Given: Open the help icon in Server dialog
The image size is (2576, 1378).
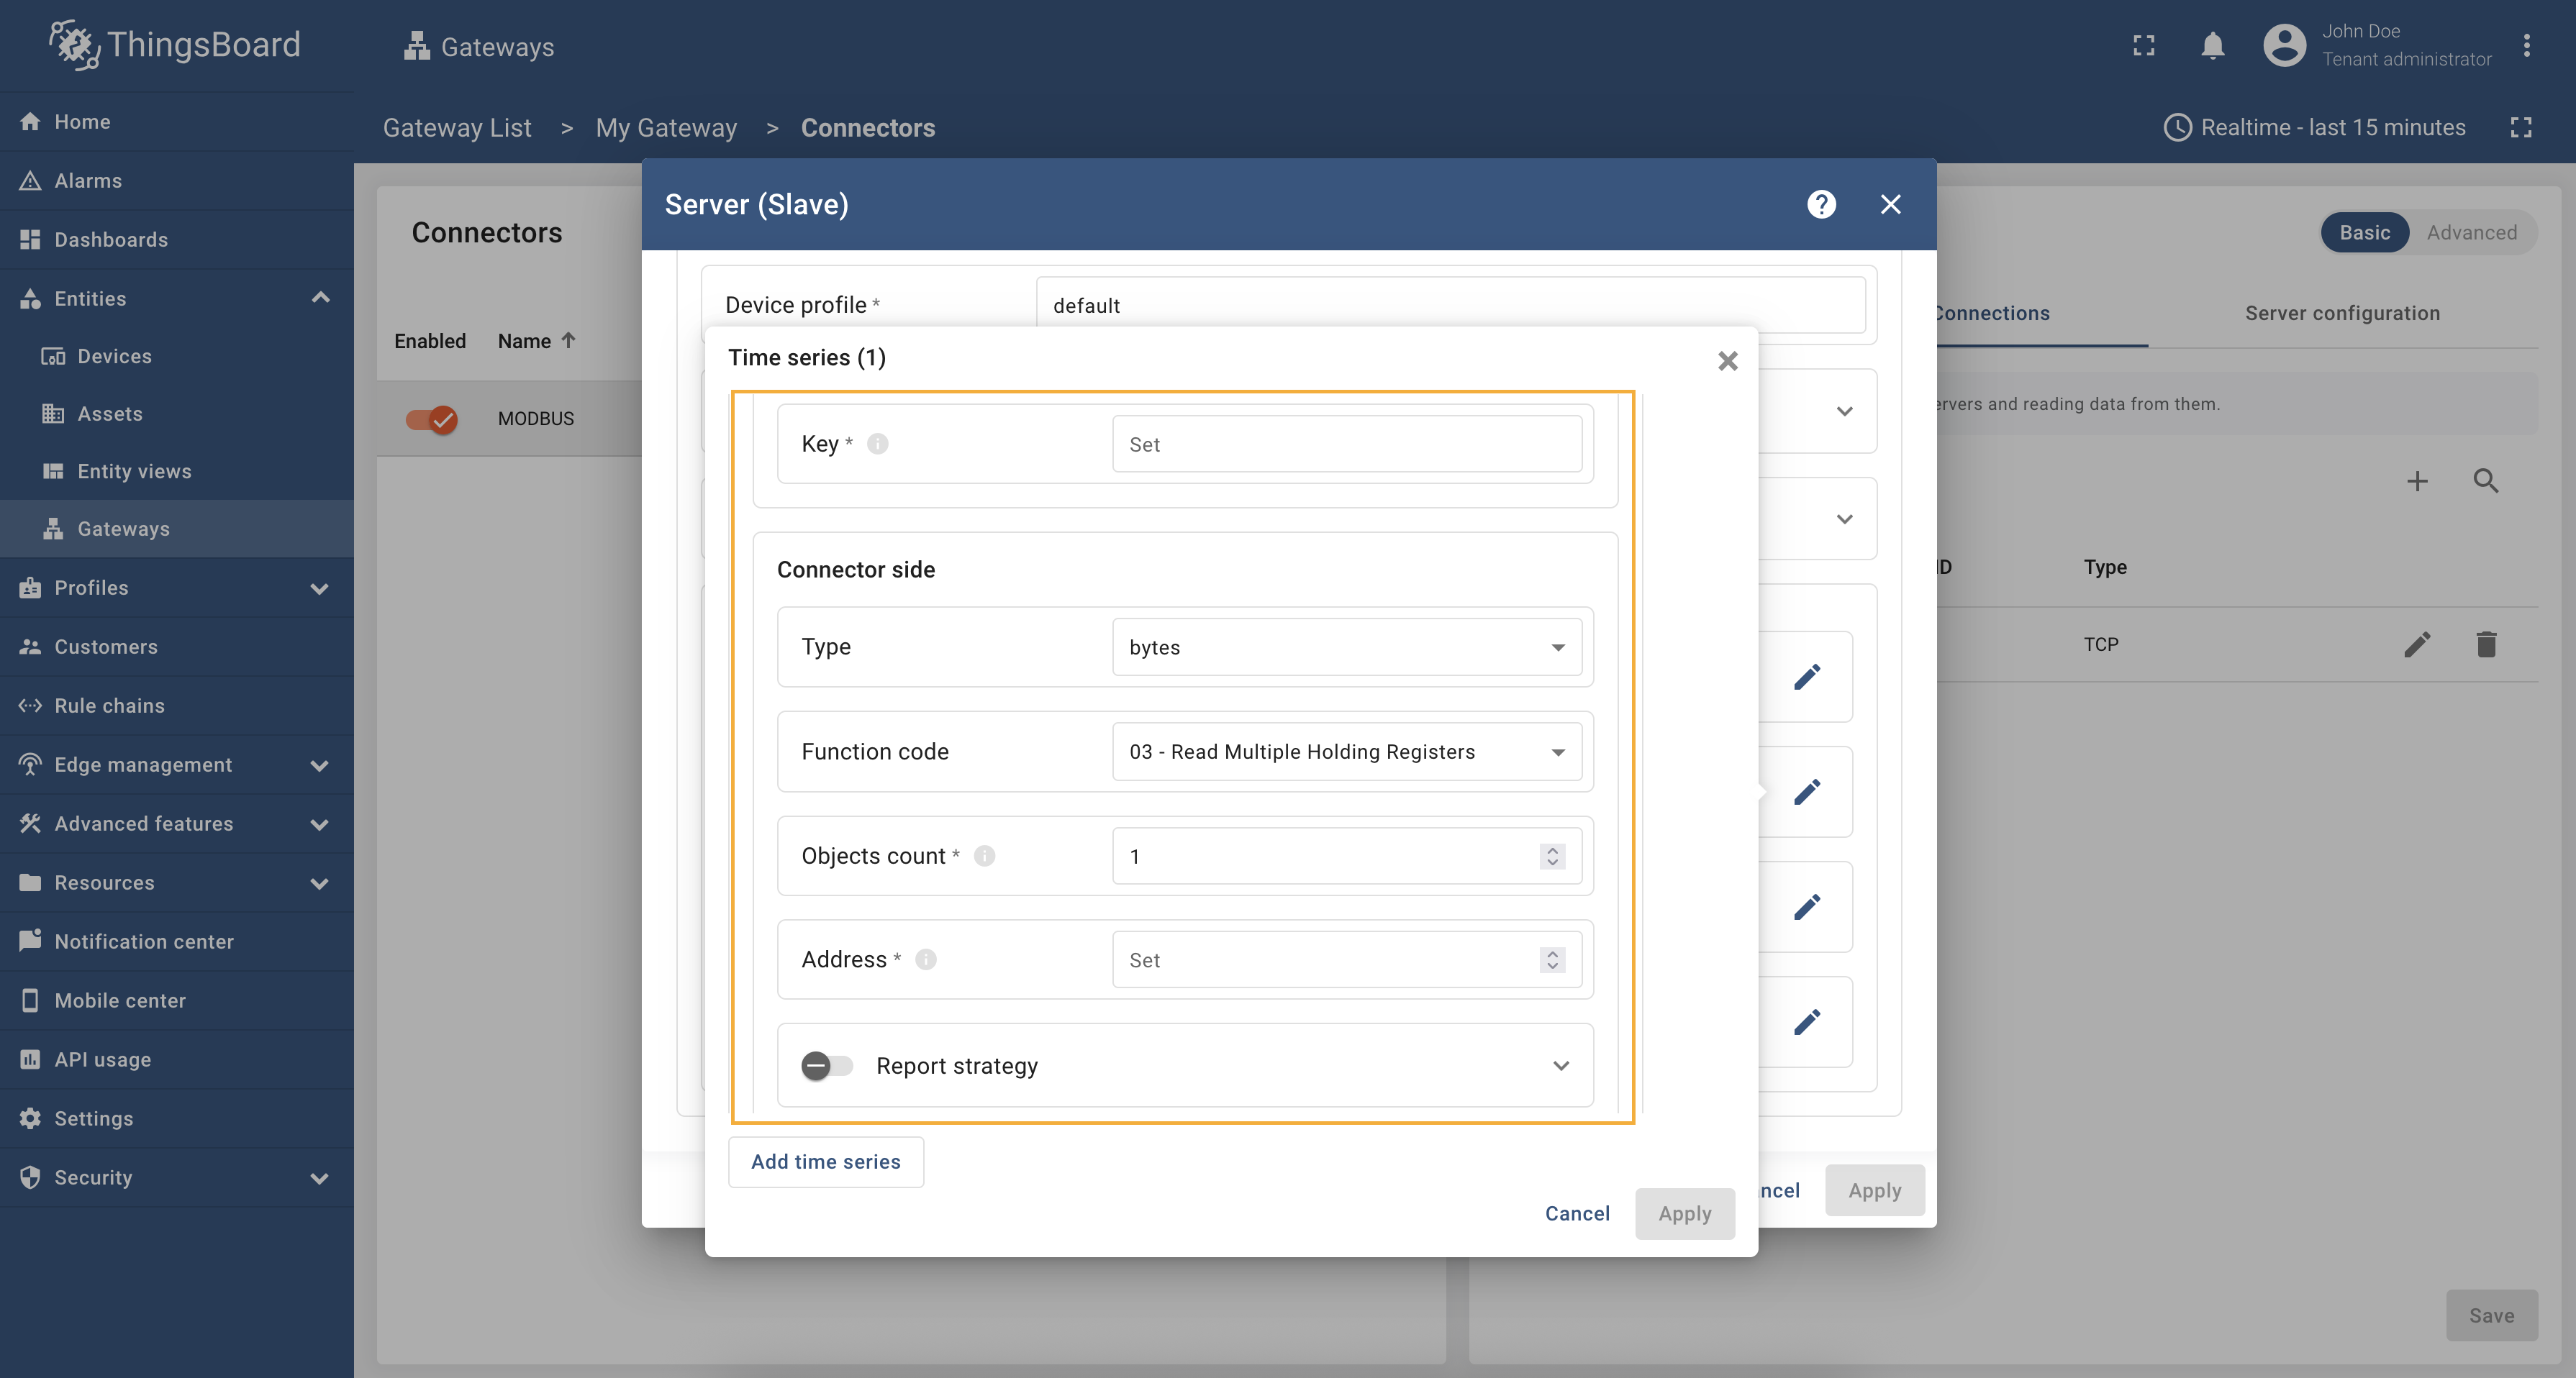Looking at the screenshot, I should tap(1821, 204).
